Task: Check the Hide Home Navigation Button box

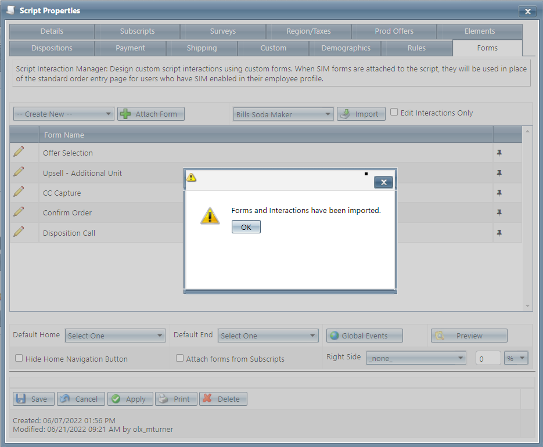Action: click(19, 359)
